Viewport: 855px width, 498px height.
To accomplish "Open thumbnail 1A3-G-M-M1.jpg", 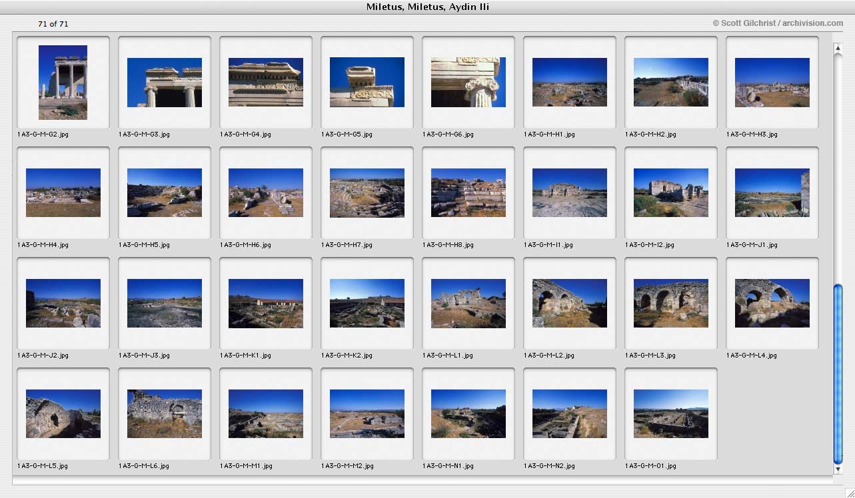I will (x=266, y=414).
